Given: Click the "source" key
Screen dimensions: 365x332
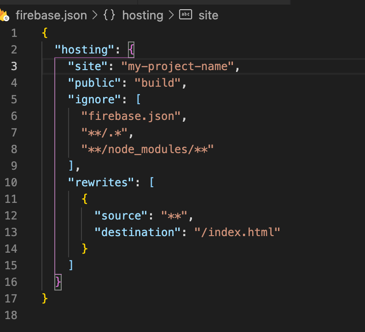Looking at the screenshot, I should [x=121, y=215].
